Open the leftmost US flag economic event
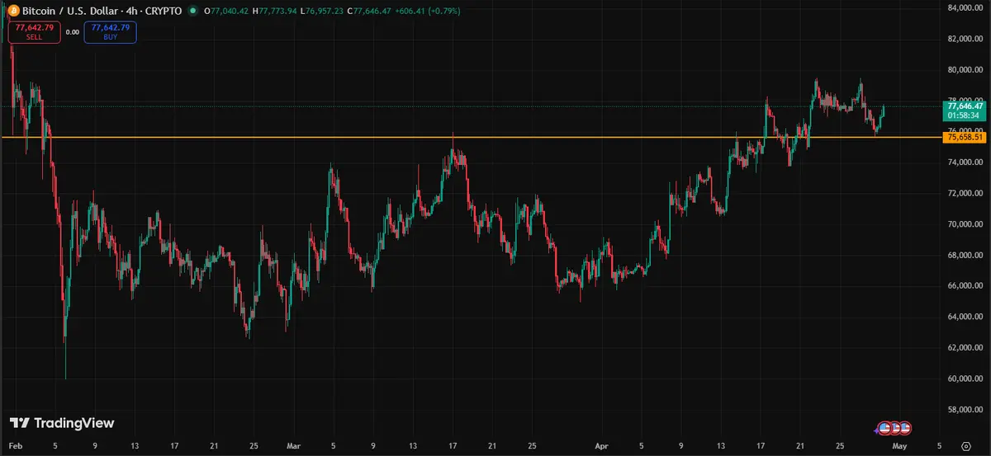The image size is (991, 456). pyautogui.click(x=885, y=428)
